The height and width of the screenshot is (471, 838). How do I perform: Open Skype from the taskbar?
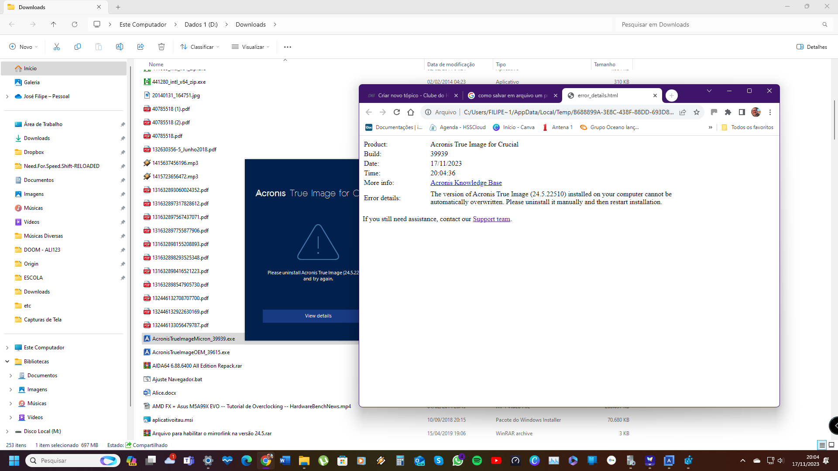click(x=439, y=461)
